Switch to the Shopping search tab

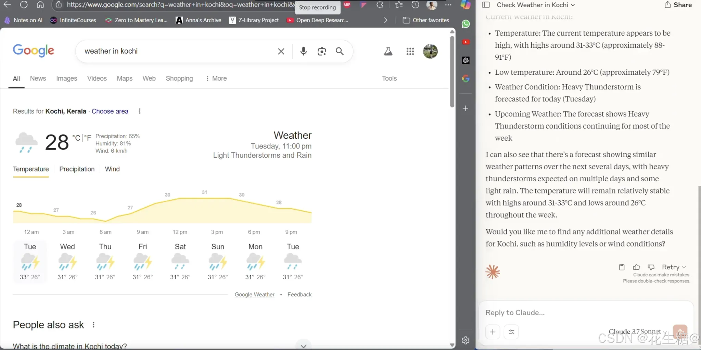tap(179, 78)
